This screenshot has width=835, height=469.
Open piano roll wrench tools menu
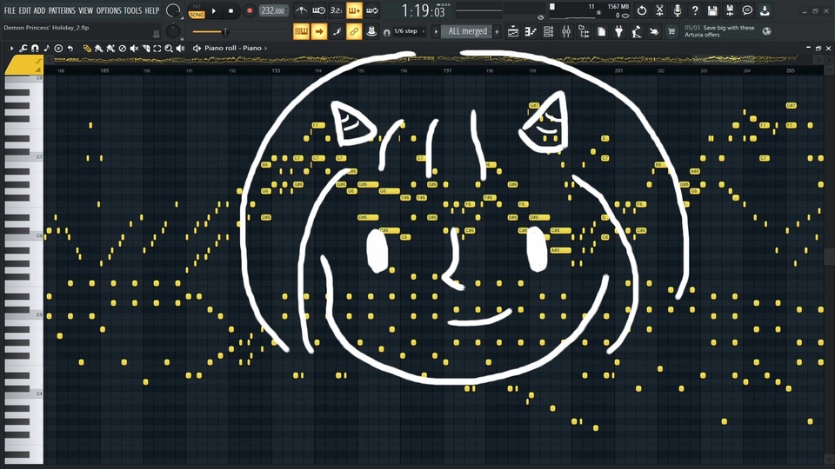tap(23, 48)
